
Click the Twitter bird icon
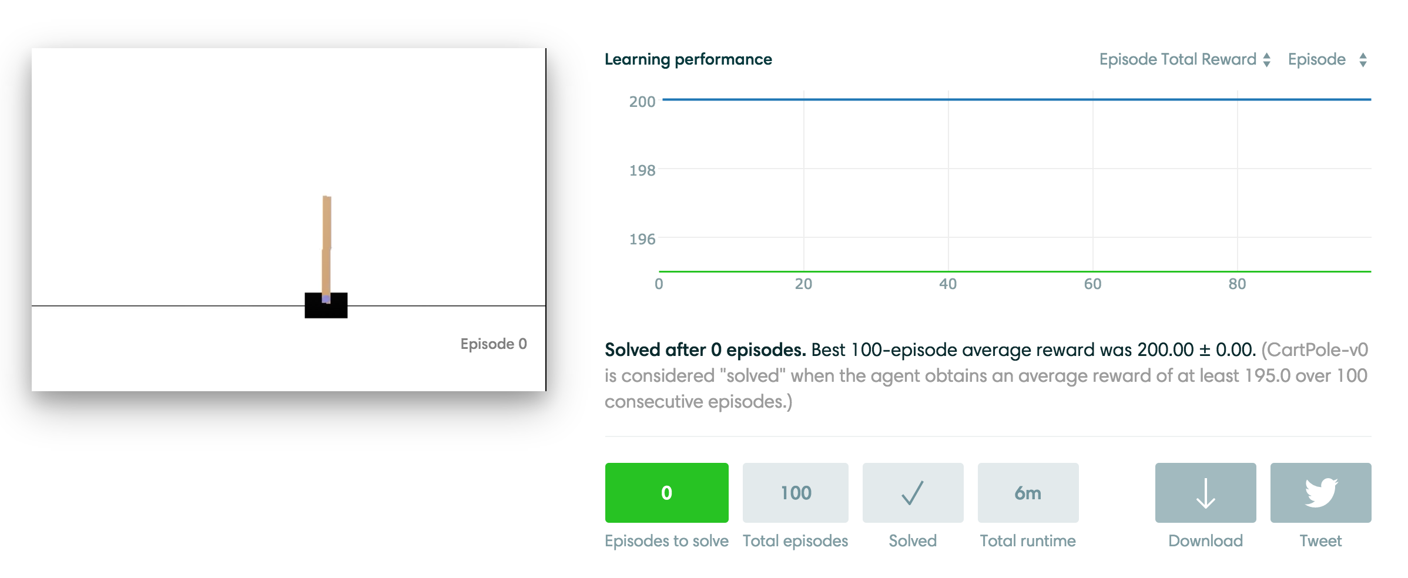1320,492
